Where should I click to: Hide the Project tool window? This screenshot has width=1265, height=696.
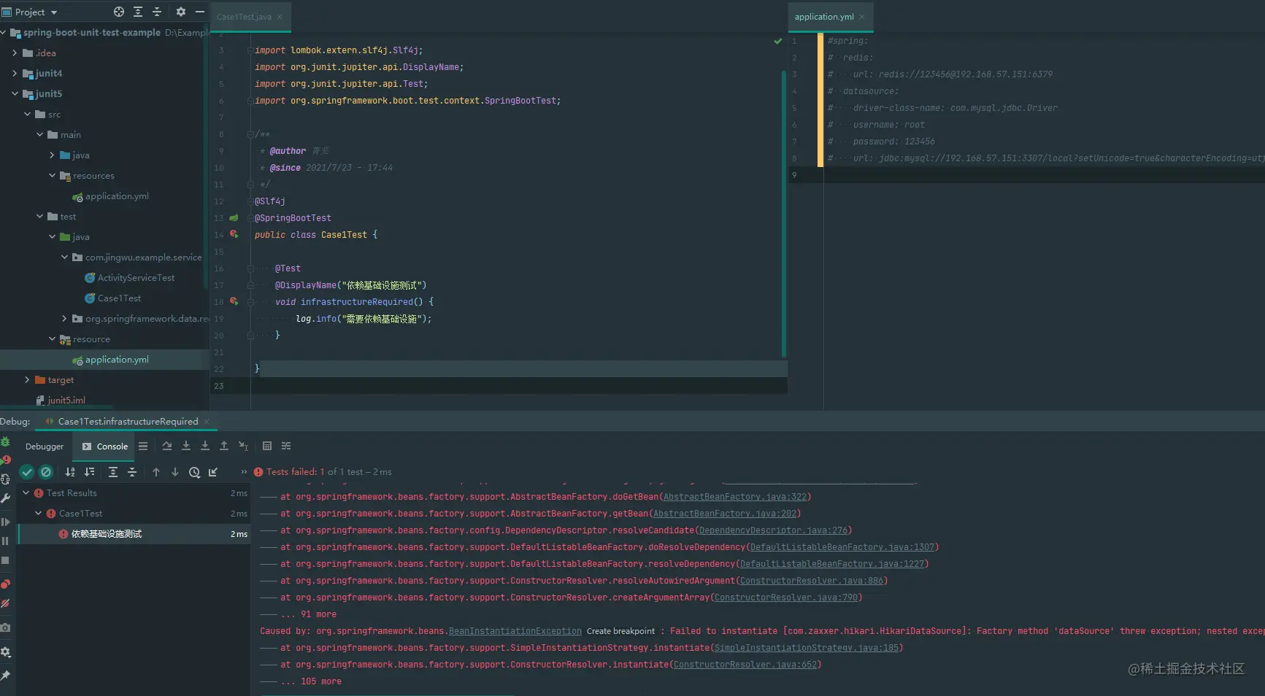pyautogui.click(x=200, y=12)
